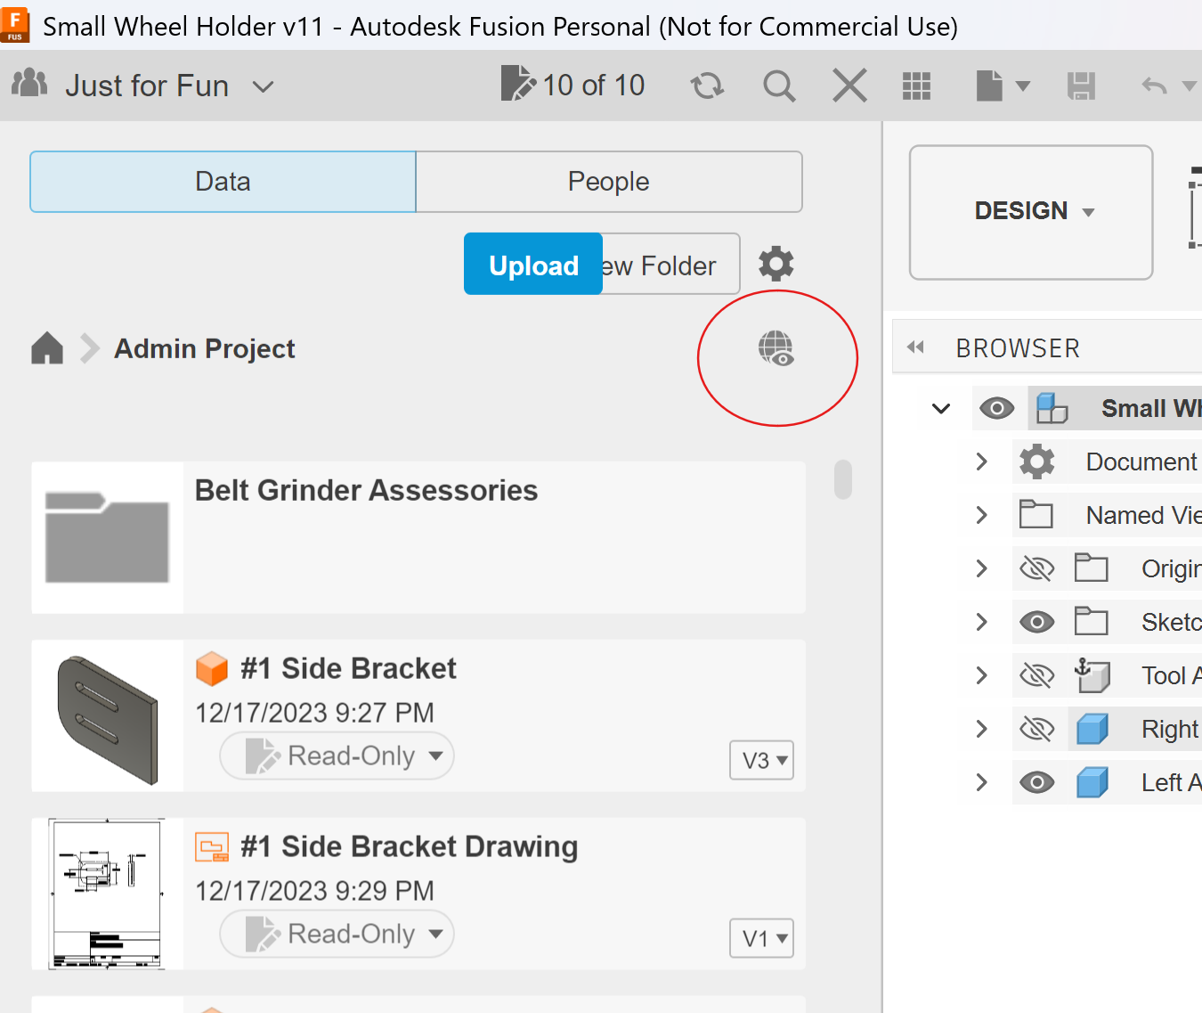Toggle visibility of Left body eye icon

click(1036, 782)
